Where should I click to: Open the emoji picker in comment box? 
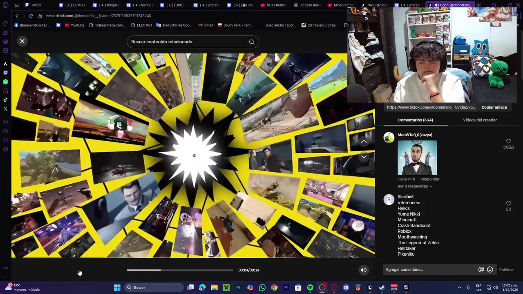pyautogui.click(x=490, y=269)
